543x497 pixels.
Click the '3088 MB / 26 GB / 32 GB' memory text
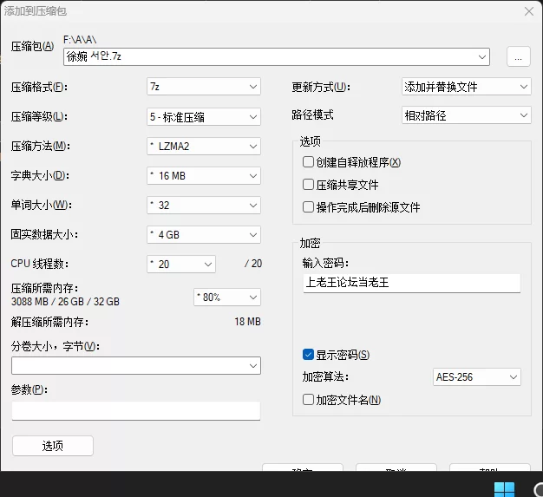coord(65,302)
